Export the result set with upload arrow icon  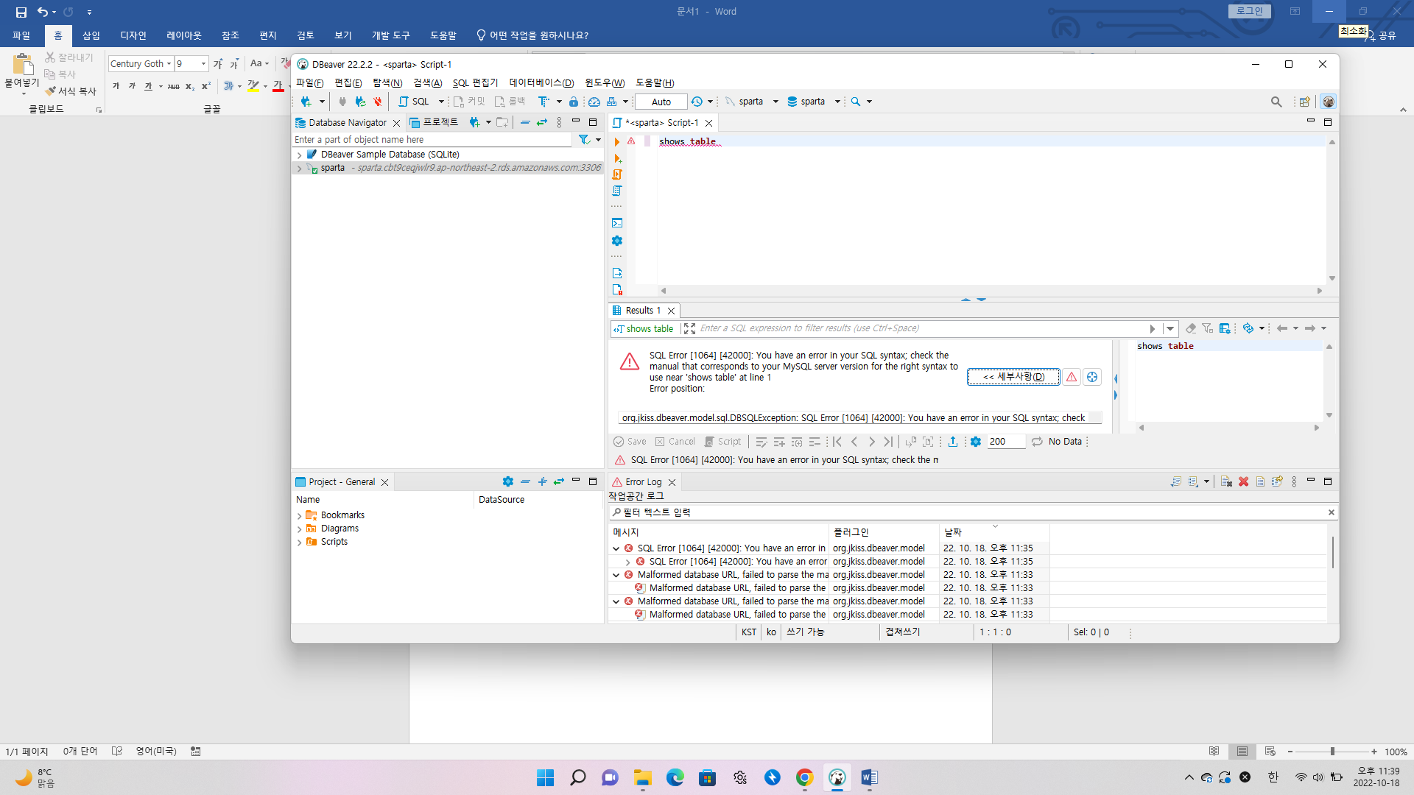point(953,442)
